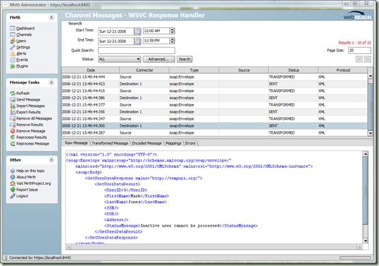This screenshot has width=379, height=266.
Task: Sort messages by the Protocol column
Action: pyautogui.click(x=343, y=70)
